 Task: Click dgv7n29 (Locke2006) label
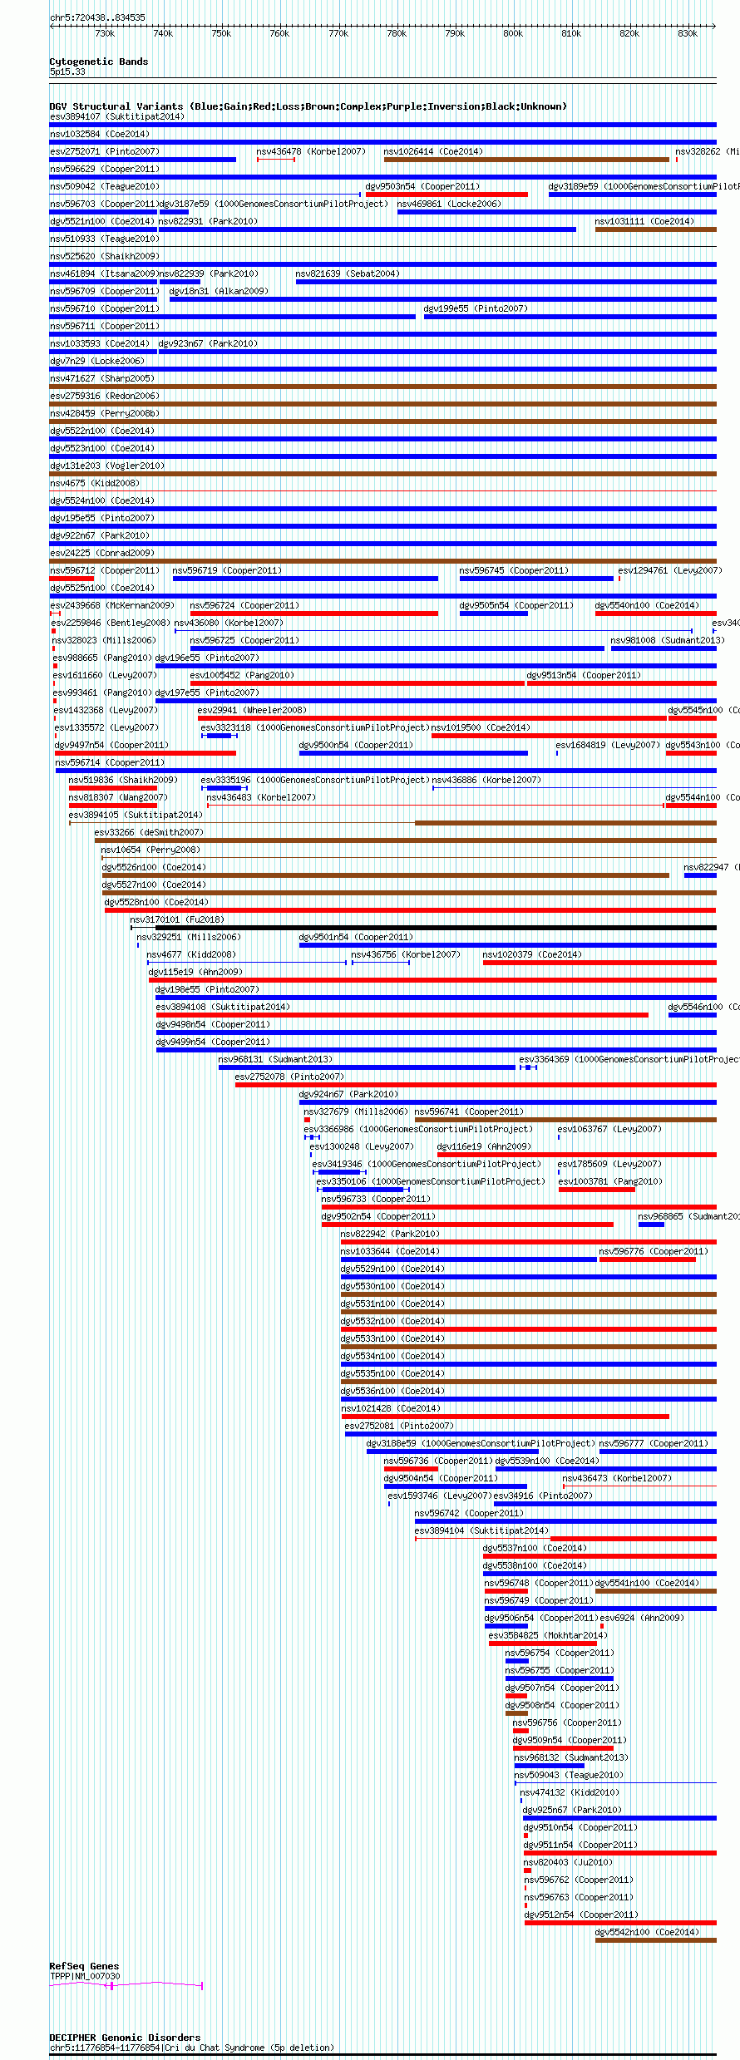[97, 361]
